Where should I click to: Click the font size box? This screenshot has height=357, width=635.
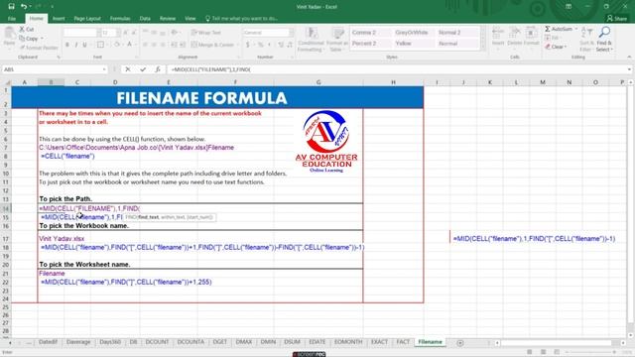tap(110, 33)
